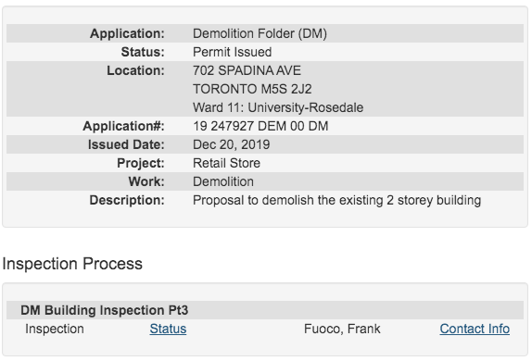The height and width of the screenshot is (361, 532).
Task: Click the DM Building Inspection Pt3 header
Action: 104,310
